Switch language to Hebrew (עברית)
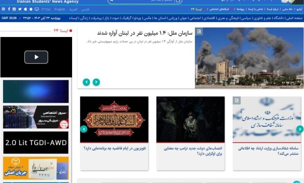The width and height of the screenshot is (304, 183). click(x=46, y=9)
